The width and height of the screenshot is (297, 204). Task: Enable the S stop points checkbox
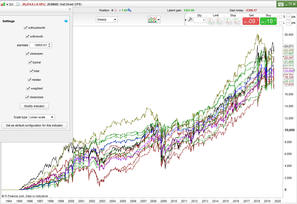coord(281,17)
